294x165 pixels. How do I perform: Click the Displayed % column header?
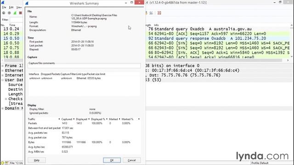(98, 119)
